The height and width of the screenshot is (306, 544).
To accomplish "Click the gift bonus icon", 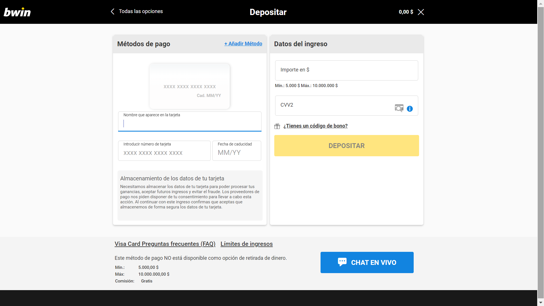I will (277, 126).
